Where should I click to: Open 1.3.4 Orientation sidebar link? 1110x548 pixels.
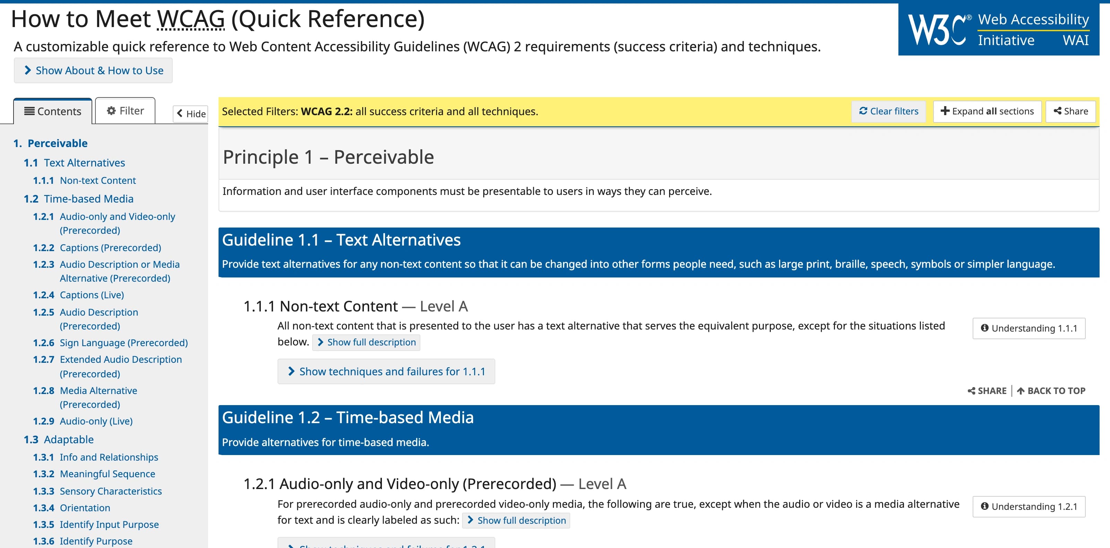coord(71,508)
